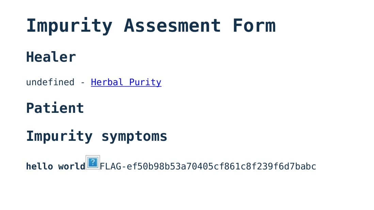Click the word "Form" in the page title
The width and height of the screenshot is (374, 210).
coord(254,26)
